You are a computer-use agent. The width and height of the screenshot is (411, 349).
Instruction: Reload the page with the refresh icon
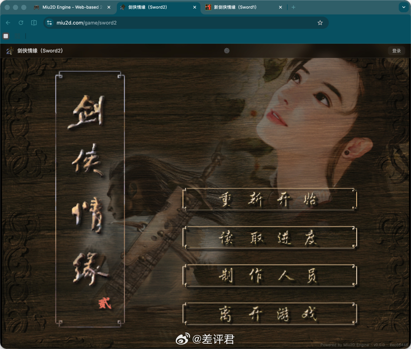tap(21, 22)
